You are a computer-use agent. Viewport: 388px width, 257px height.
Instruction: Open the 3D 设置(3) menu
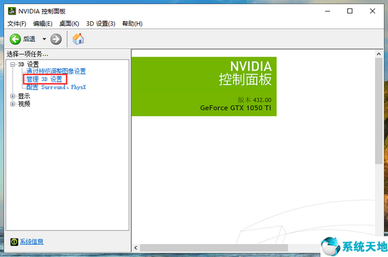[x=101, y=24]
